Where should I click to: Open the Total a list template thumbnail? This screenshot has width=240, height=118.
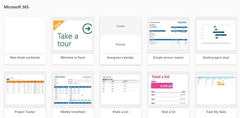click(168, 90)
